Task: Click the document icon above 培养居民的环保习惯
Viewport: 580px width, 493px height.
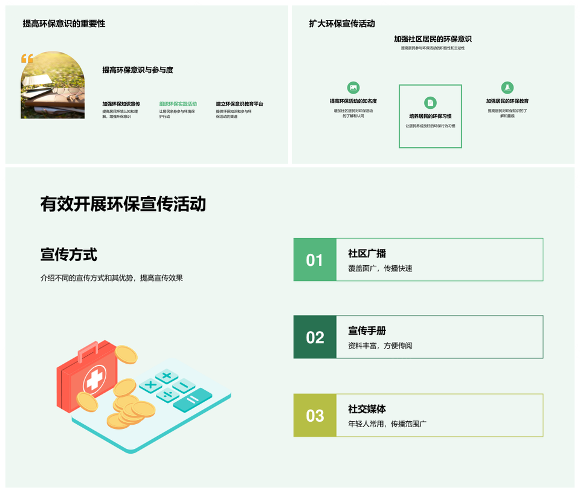Action: (430, 103)
